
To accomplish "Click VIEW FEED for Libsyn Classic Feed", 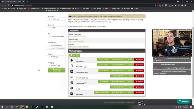I will [104, 71].
